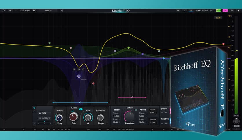Open the FFT analyzer options

pos(212,10)
